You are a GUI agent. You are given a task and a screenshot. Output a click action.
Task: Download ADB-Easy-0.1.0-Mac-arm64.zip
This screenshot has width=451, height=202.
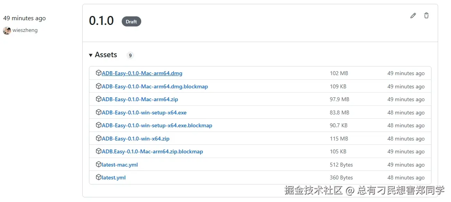(x=140, y=99)
